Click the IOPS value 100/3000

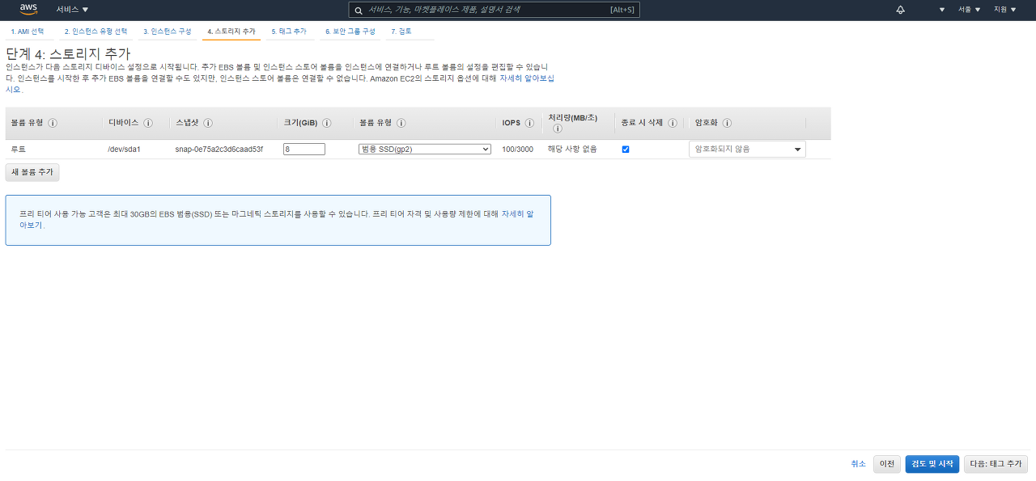[x=517, y=150]
